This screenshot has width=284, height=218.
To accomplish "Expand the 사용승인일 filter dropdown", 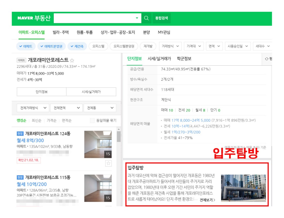I will (x=238, y=46).
